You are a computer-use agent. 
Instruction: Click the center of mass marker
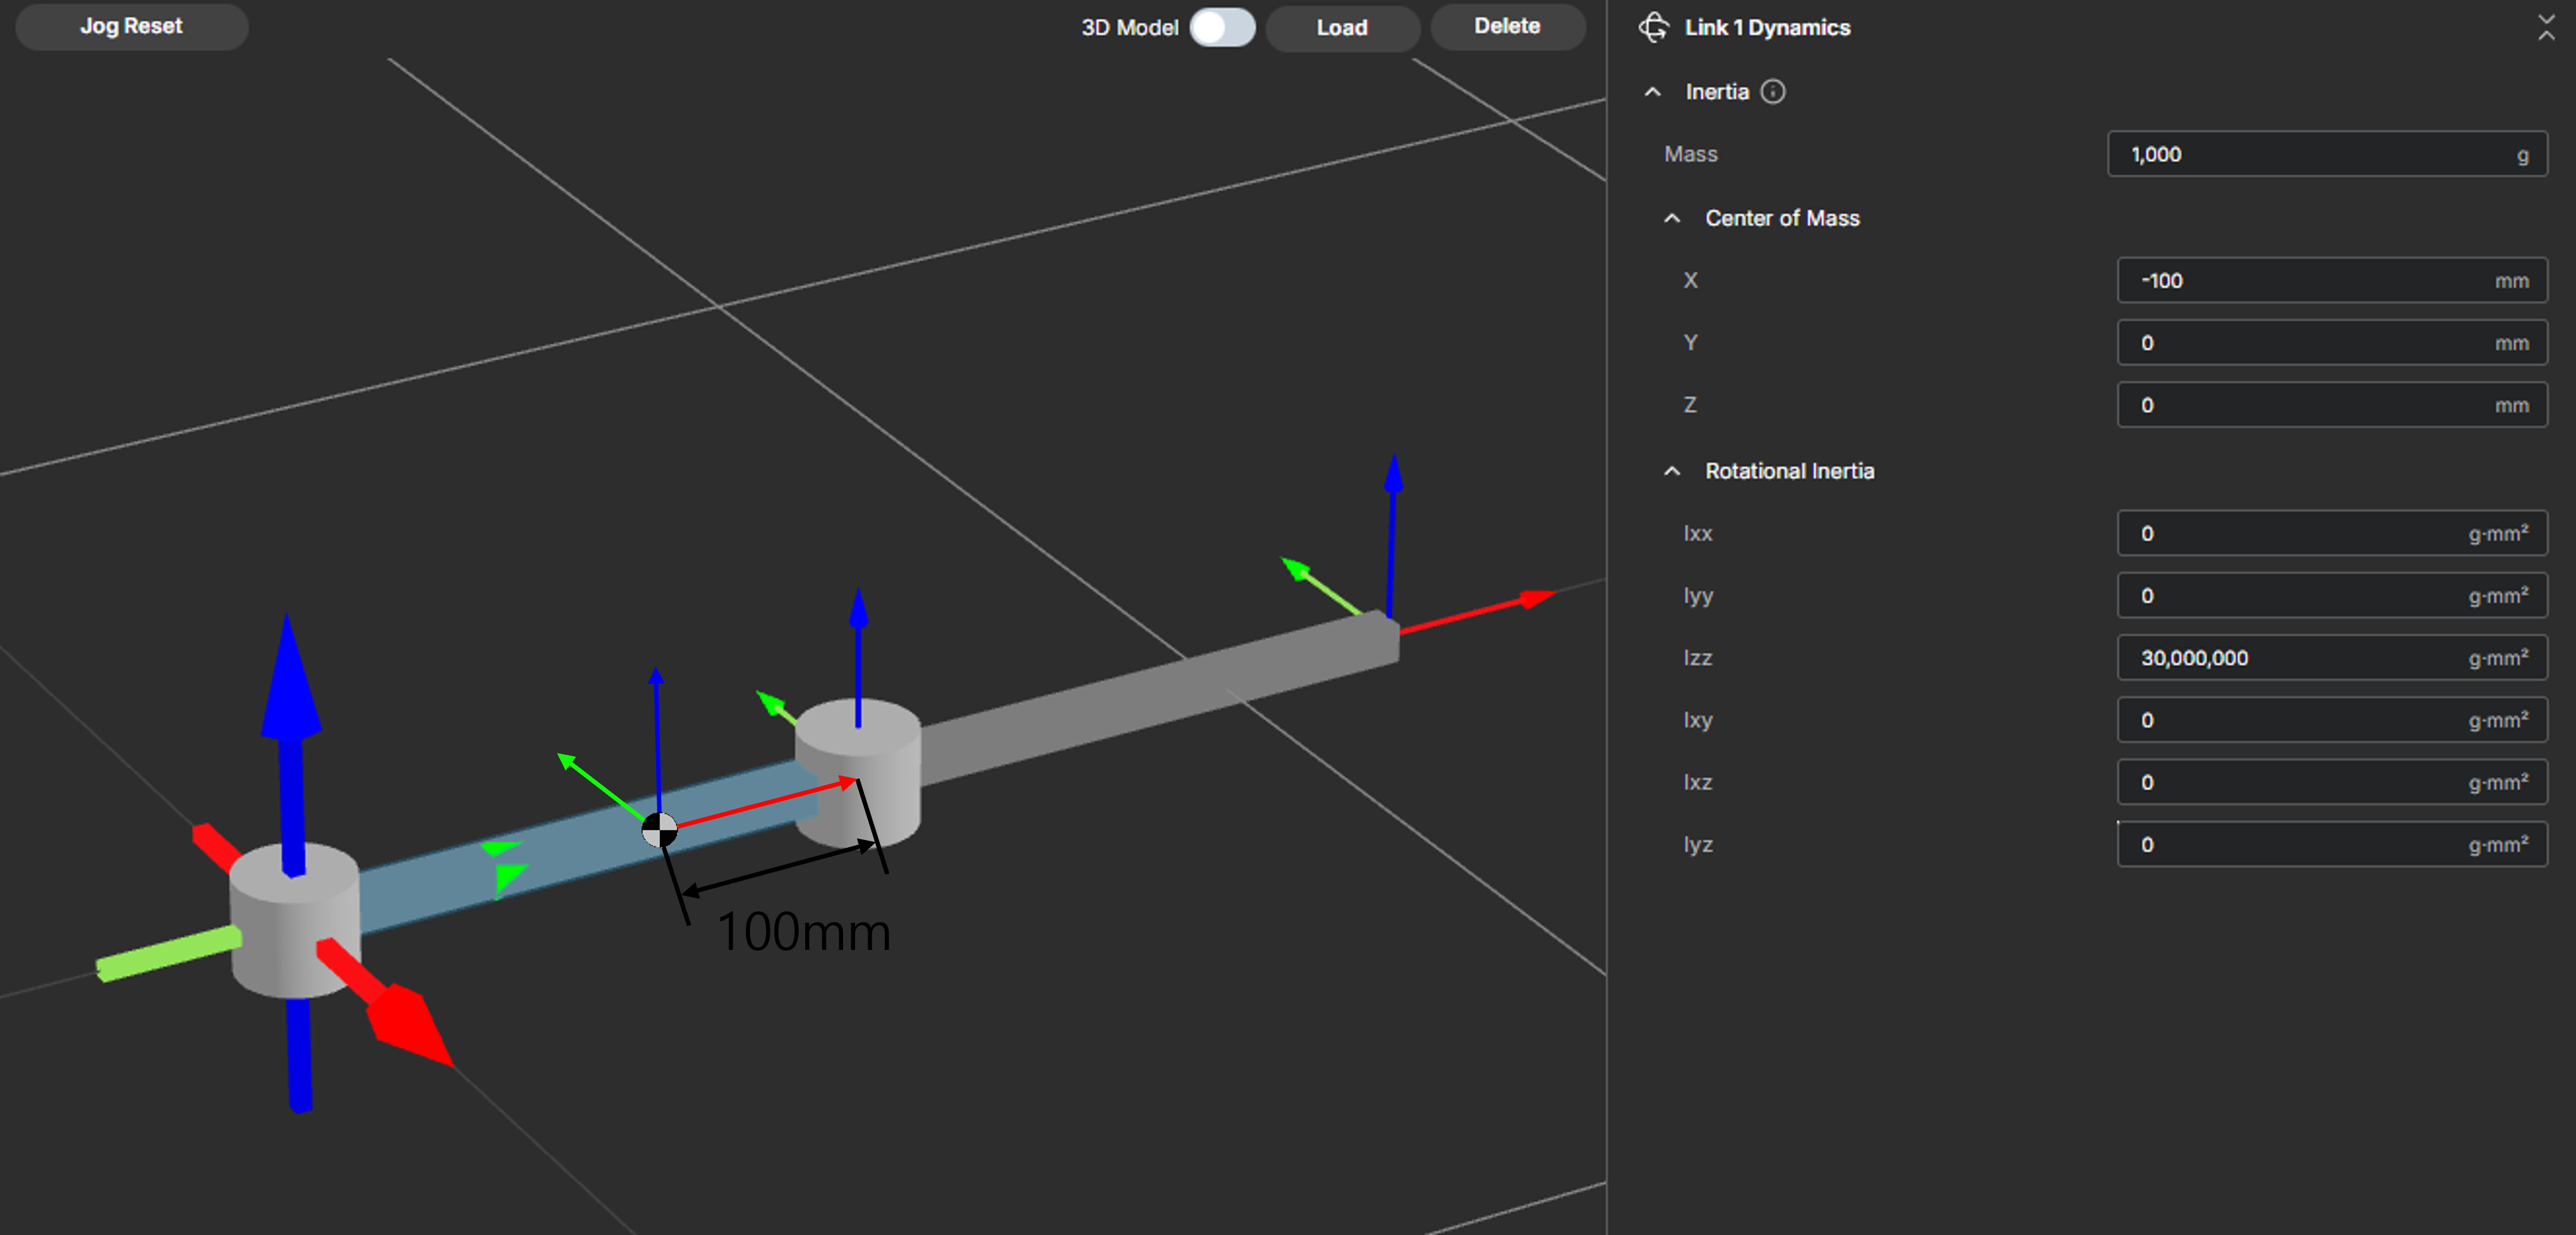(659, 830)
